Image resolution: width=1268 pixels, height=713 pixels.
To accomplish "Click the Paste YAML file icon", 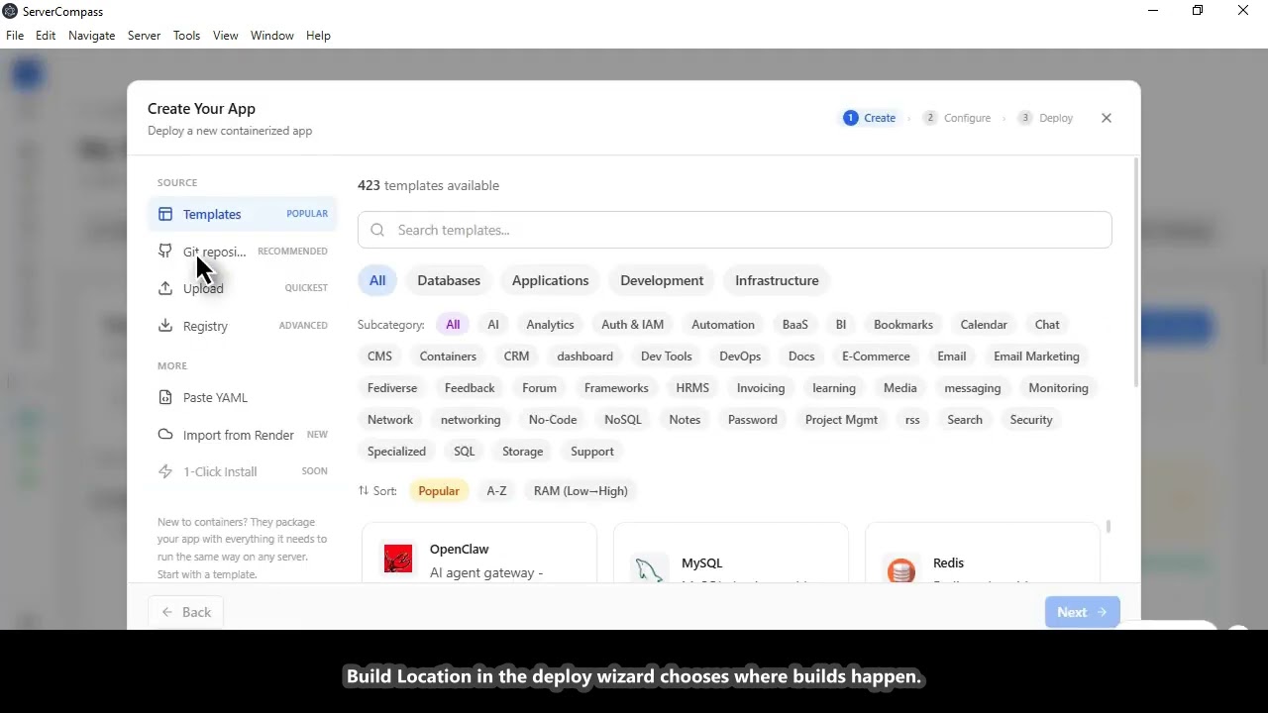I will point(164,397).
